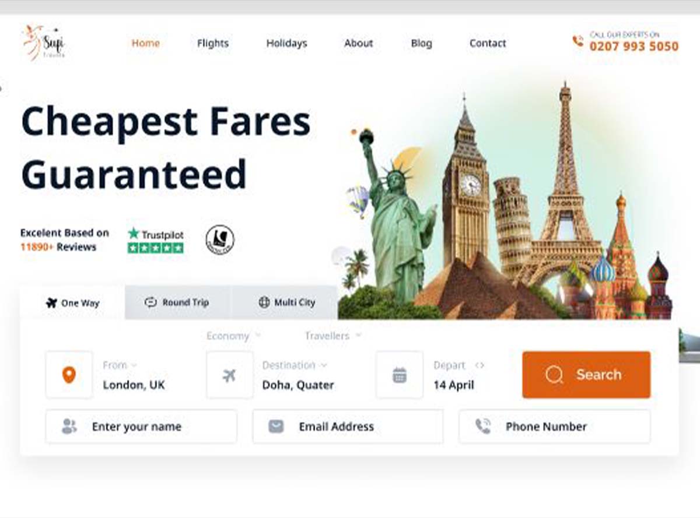The width and height of the screenshot is (700, 518).
Task: Switch to the Multi City tab
Action: coord(285,302)
